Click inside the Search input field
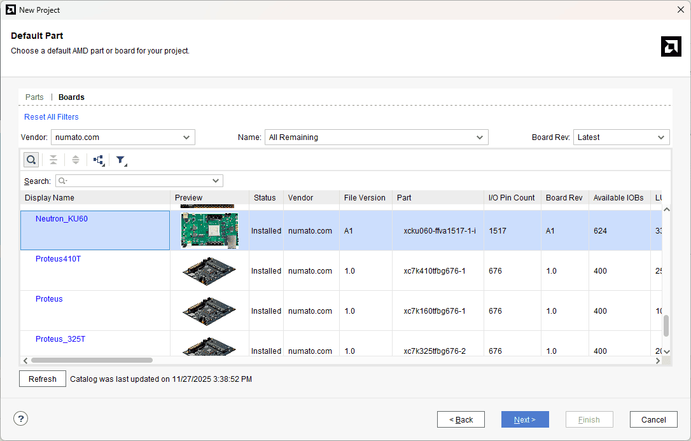Viewport: 691px width, 441px height. click(139, 181)
